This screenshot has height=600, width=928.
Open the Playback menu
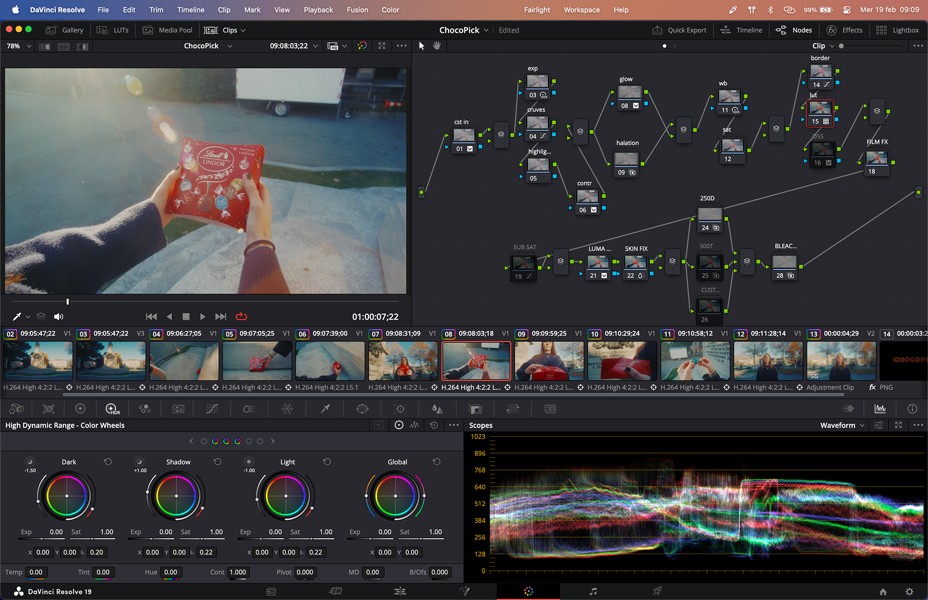[318, 10]
